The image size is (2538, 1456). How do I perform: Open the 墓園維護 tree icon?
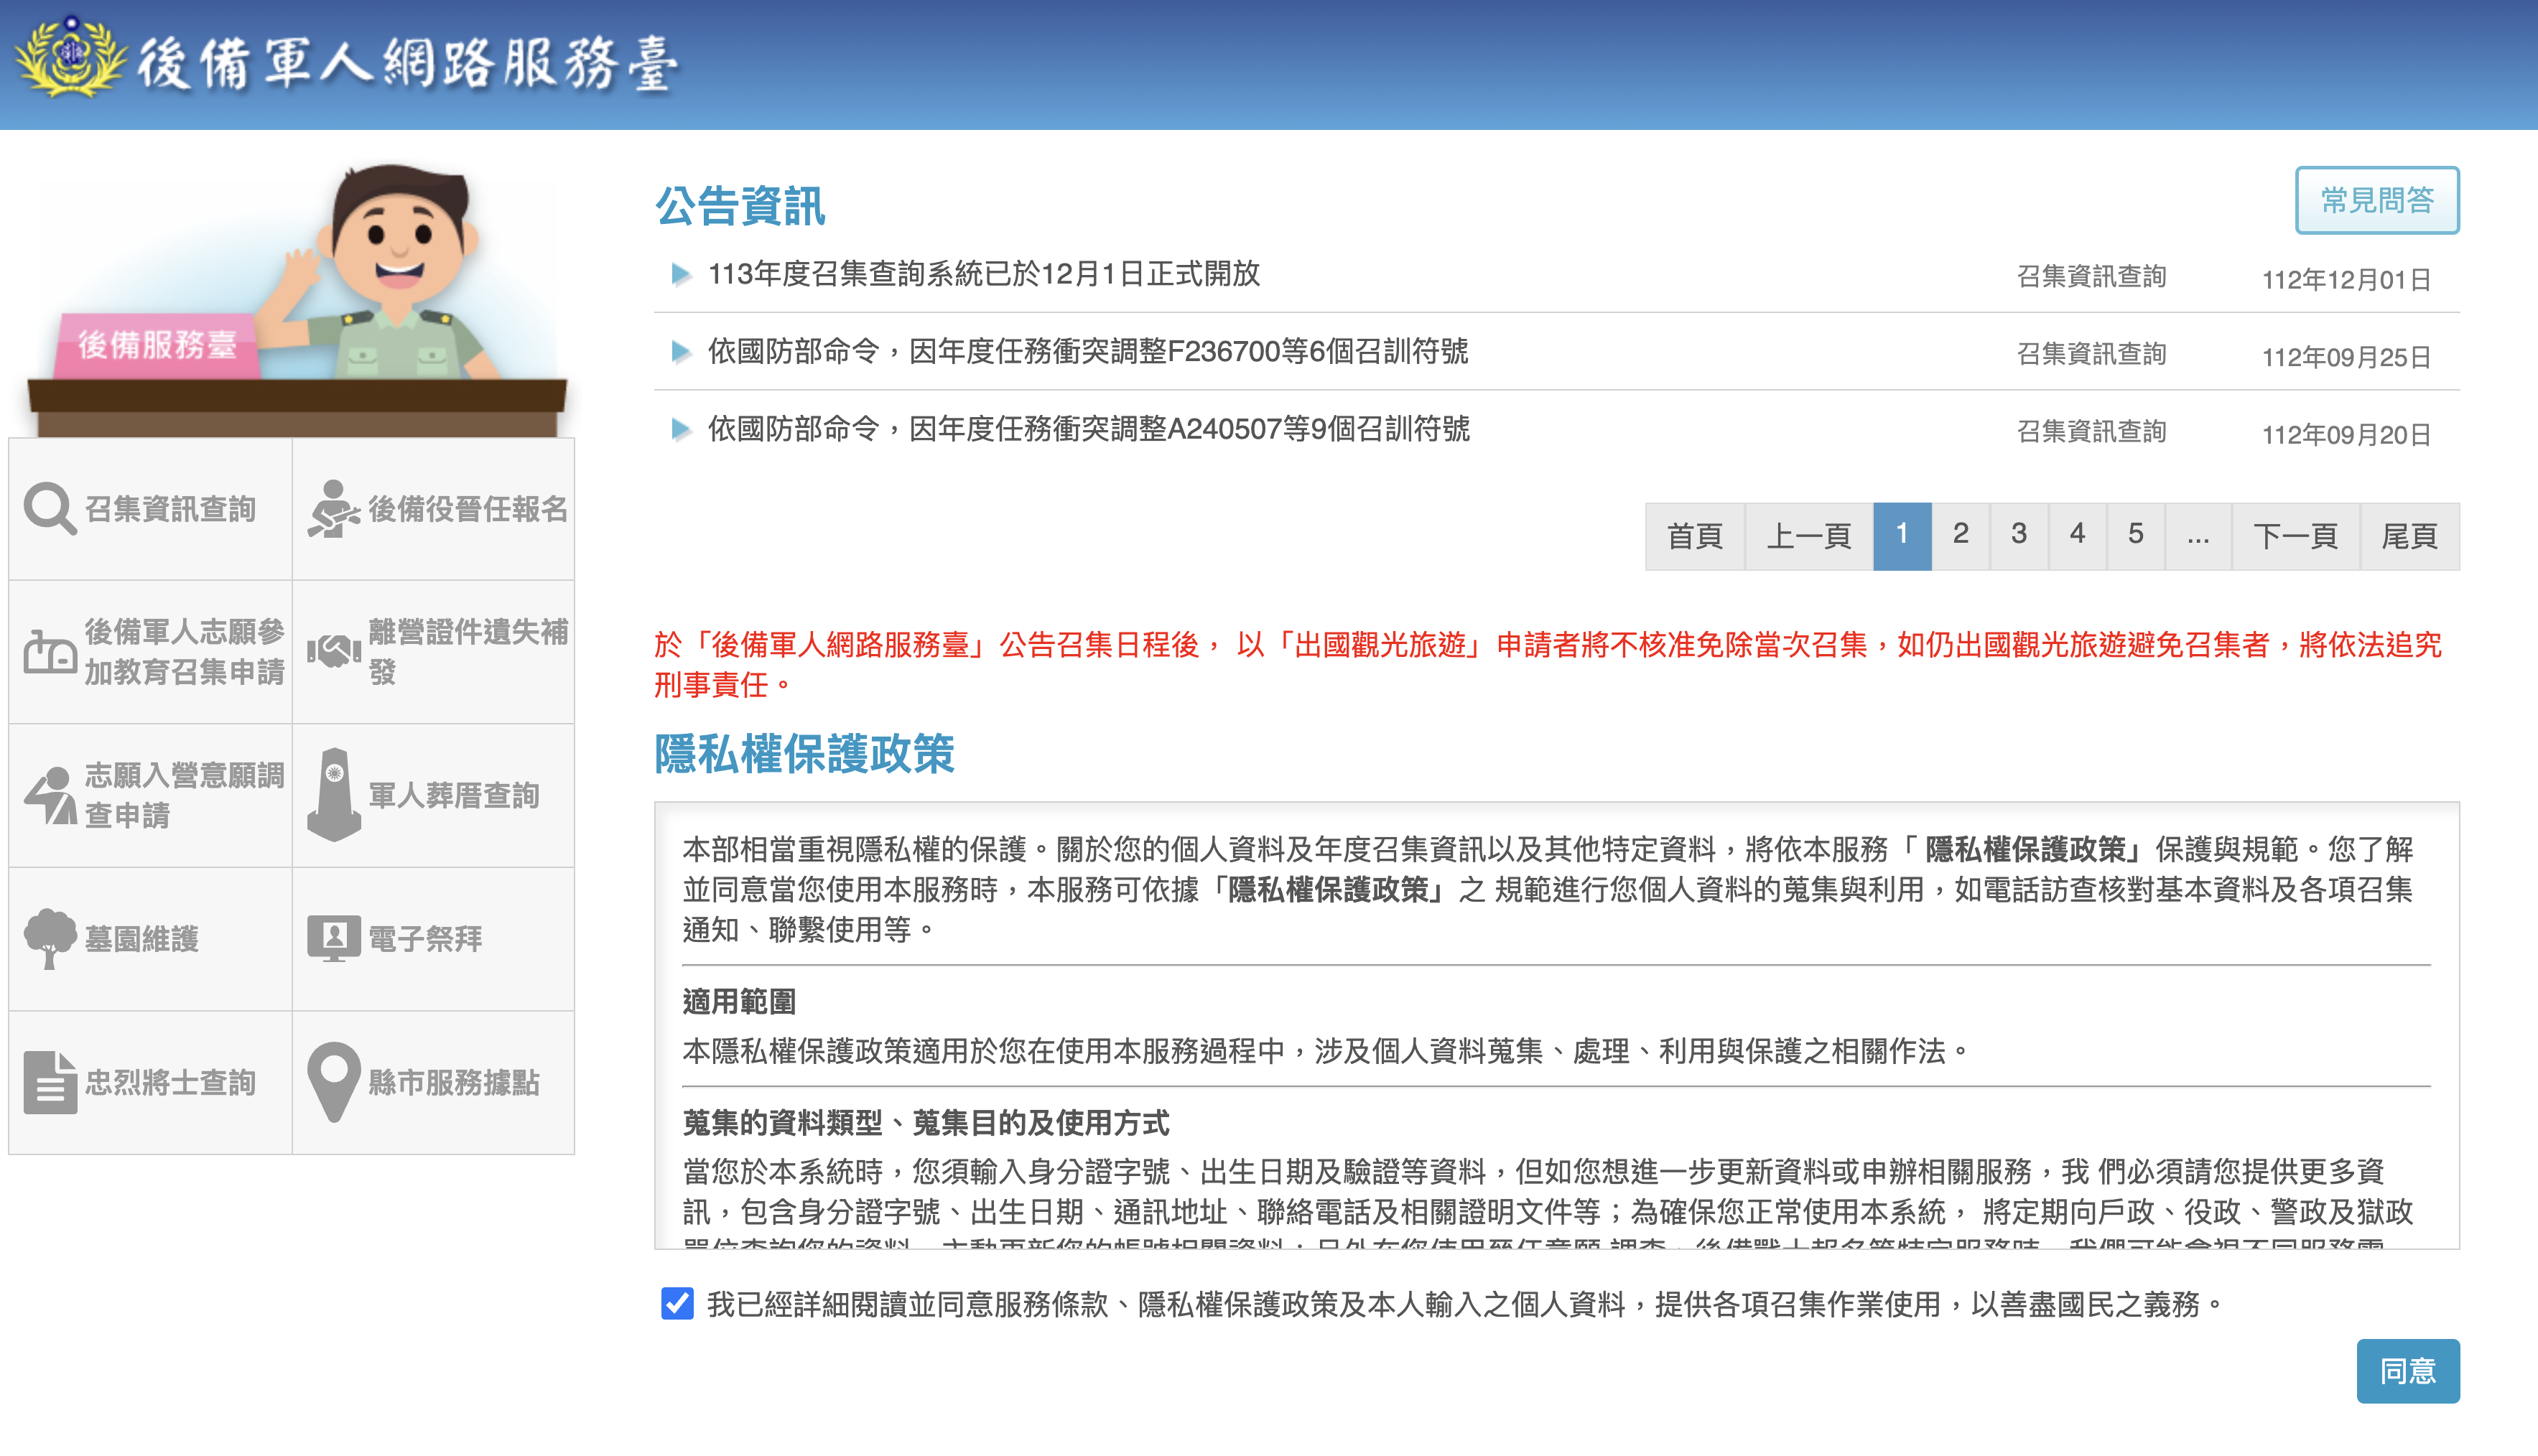50,938
